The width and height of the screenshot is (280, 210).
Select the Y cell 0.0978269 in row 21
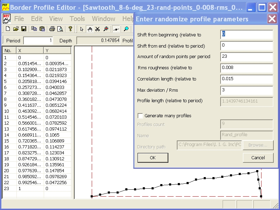click(57, 177)
